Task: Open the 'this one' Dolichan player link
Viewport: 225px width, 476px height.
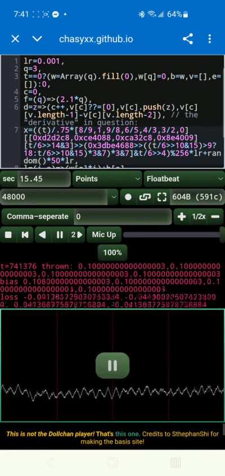Action: coord(128,434)
